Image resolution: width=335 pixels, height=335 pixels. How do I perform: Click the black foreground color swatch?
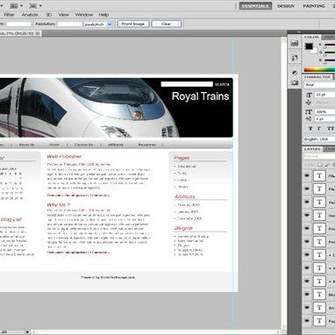[x=309, y=46]
